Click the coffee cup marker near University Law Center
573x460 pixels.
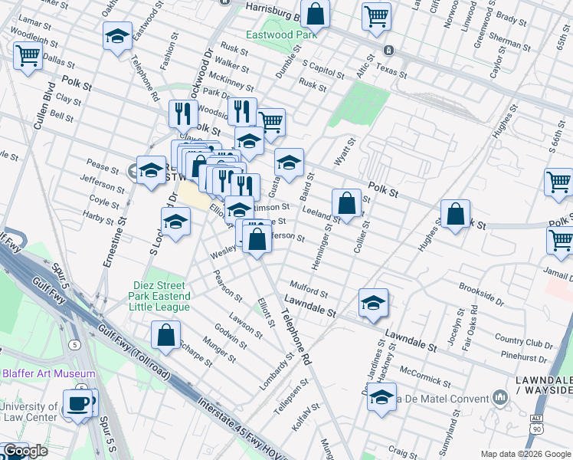[77, 405]
